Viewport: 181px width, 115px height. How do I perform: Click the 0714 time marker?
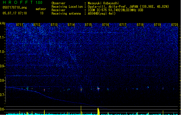point(71,25)
